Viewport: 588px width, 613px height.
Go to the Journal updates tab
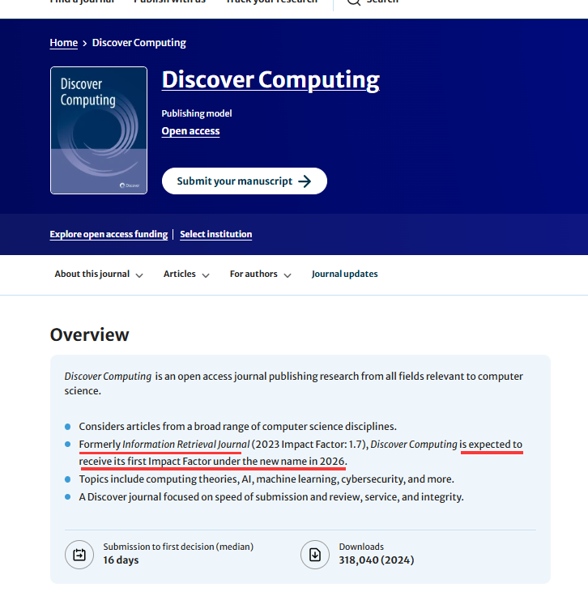point(345,274)
